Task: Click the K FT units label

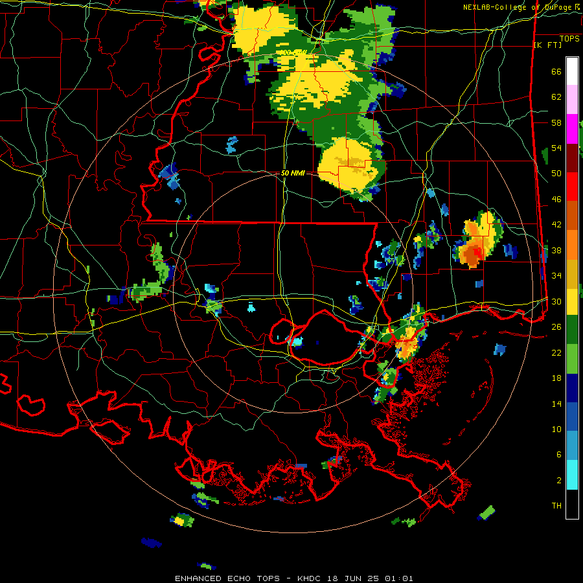Action: 547,45
